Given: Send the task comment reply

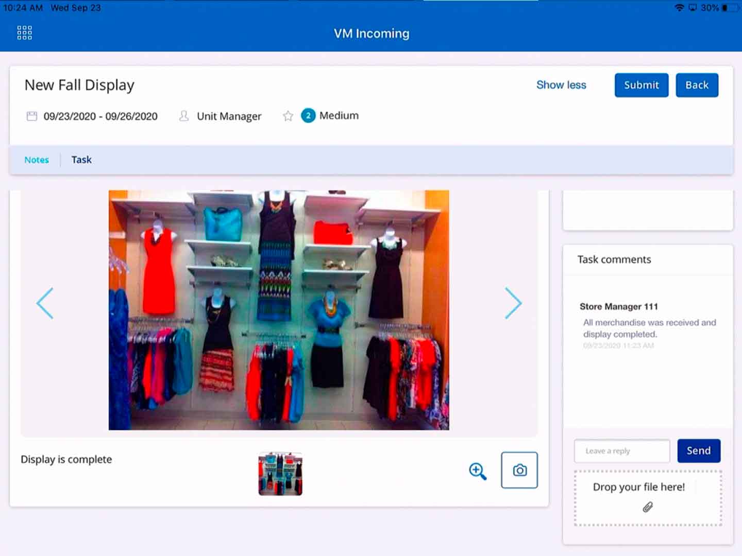Looking at the screenshot, I should [698, 451].
